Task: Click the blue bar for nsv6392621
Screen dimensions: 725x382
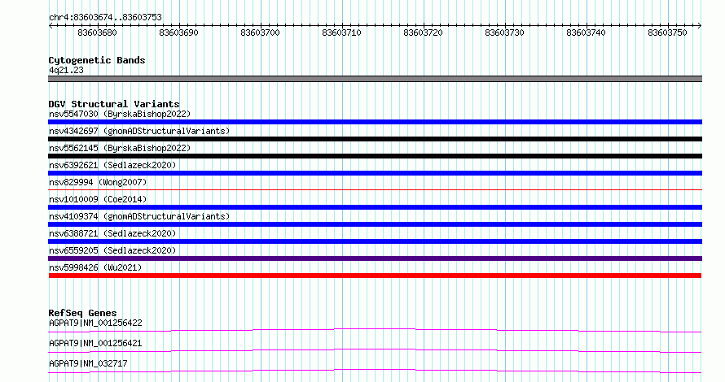Action: coord(375,173)
